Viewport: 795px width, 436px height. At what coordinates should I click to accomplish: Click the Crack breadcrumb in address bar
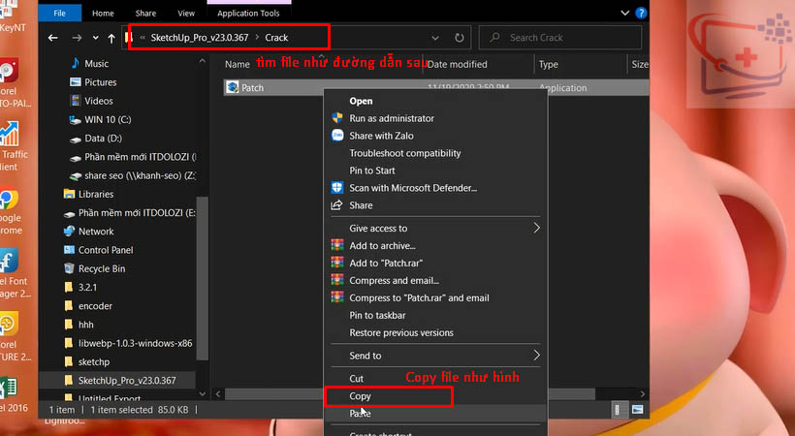(276, 38)
